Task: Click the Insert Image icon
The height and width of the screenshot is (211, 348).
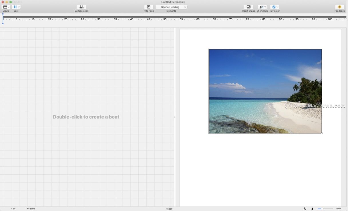Action: (x=248, y=7)
